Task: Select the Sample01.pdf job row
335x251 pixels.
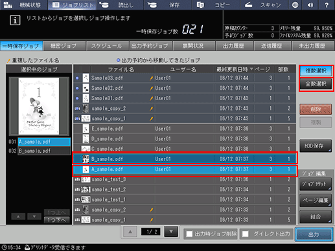Action: point(185,98)
